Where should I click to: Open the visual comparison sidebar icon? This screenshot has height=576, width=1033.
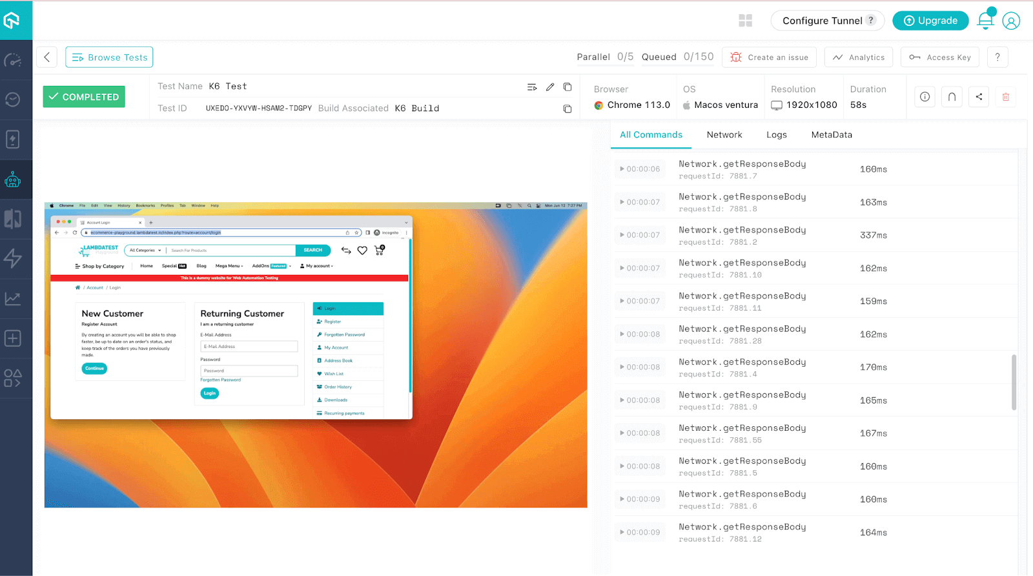13,219
